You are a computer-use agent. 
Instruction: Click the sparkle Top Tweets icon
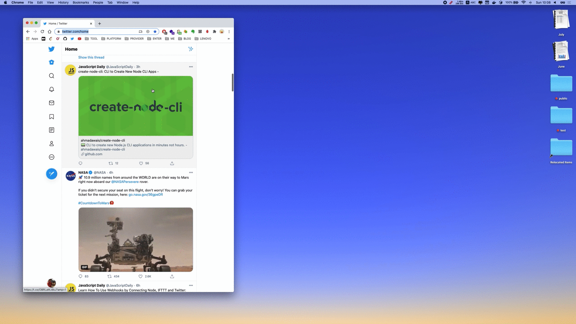[x=191, y=49]
